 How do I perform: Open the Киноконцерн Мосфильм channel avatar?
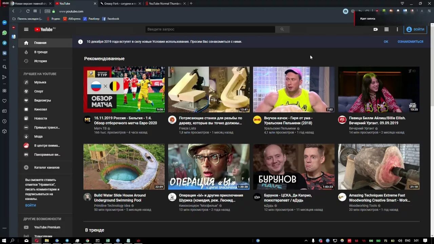point(172,197)
